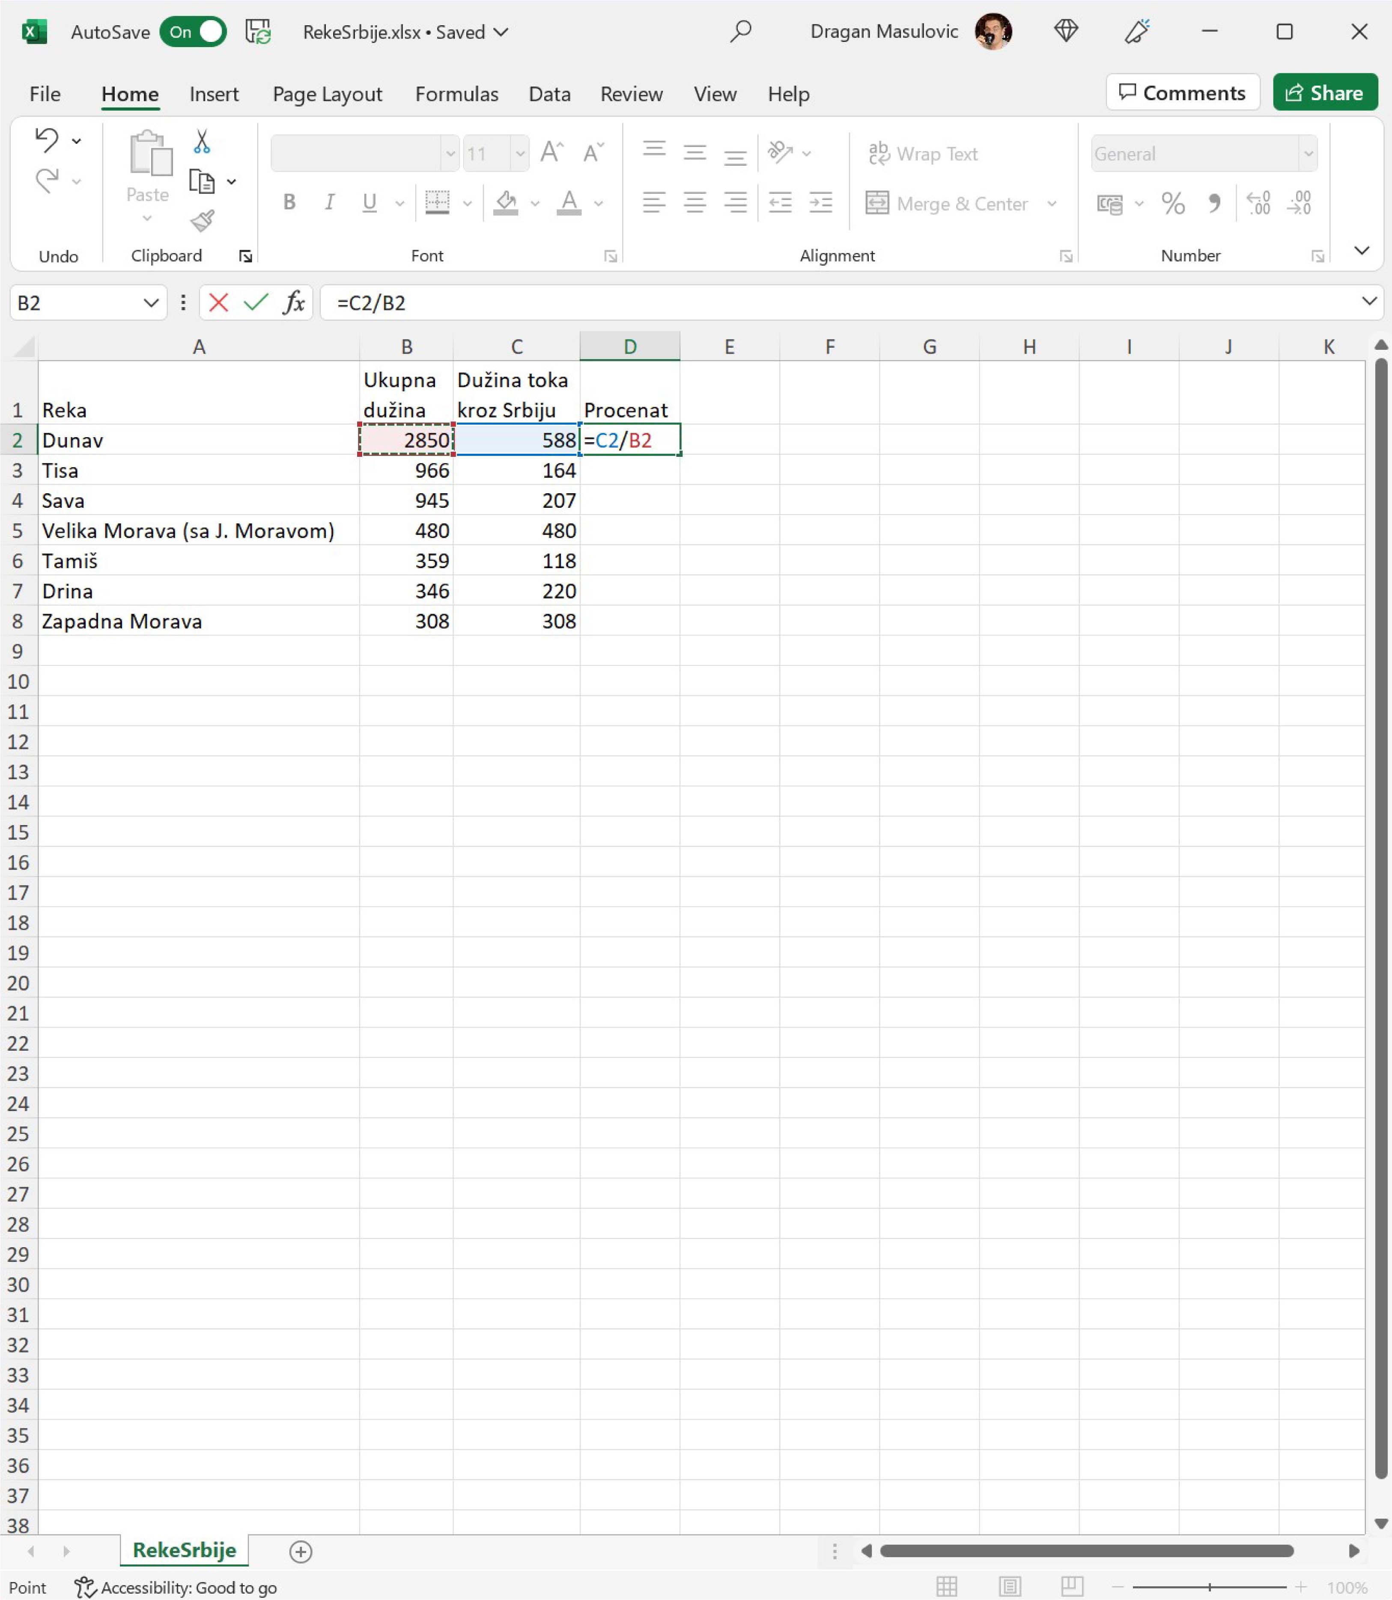Click the Undo arrow icon
The height and width of the screenshot is (1600, 1392).
(47, 140)
